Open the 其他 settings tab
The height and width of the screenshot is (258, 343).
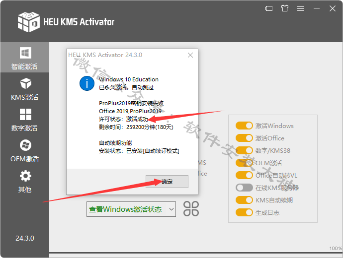25,182
